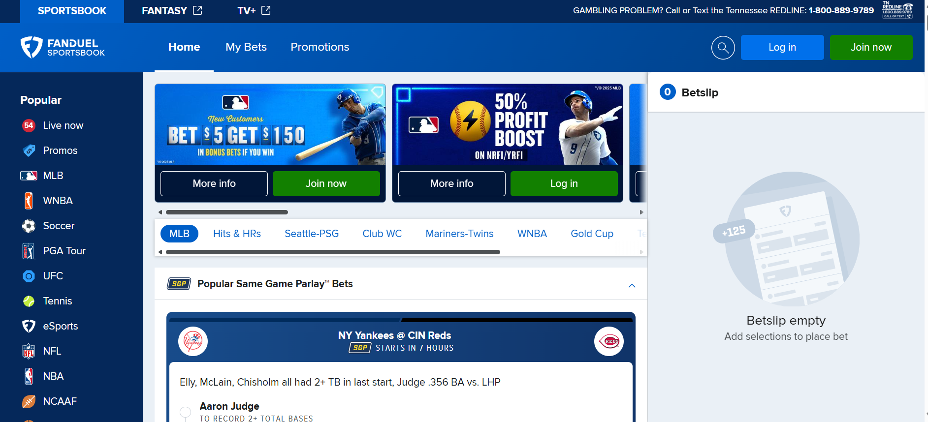This screenshot has height=422, width=928.
Task: Click the NCAAF football icon
Action: tap(29, 401)
